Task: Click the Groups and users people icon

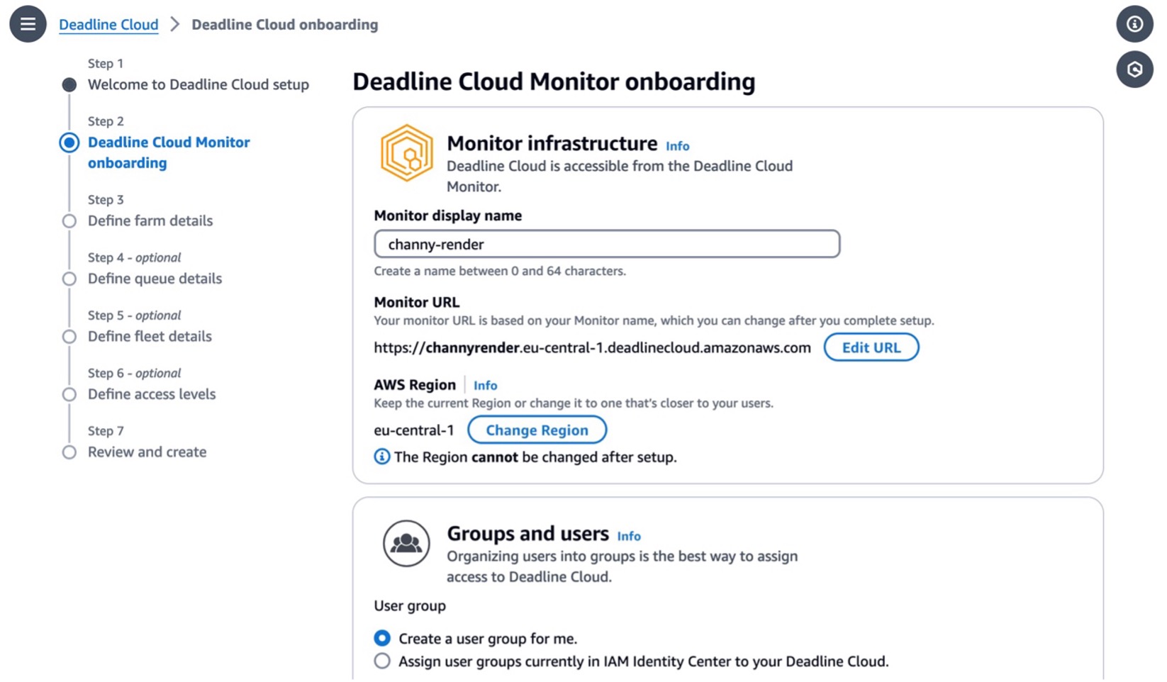Action: click(406, 544)
